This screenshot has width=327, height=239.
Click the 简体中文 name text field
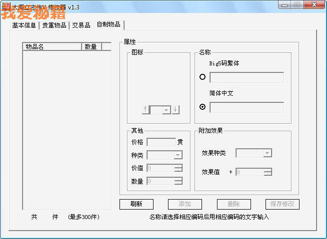click(x=246, y=107)
